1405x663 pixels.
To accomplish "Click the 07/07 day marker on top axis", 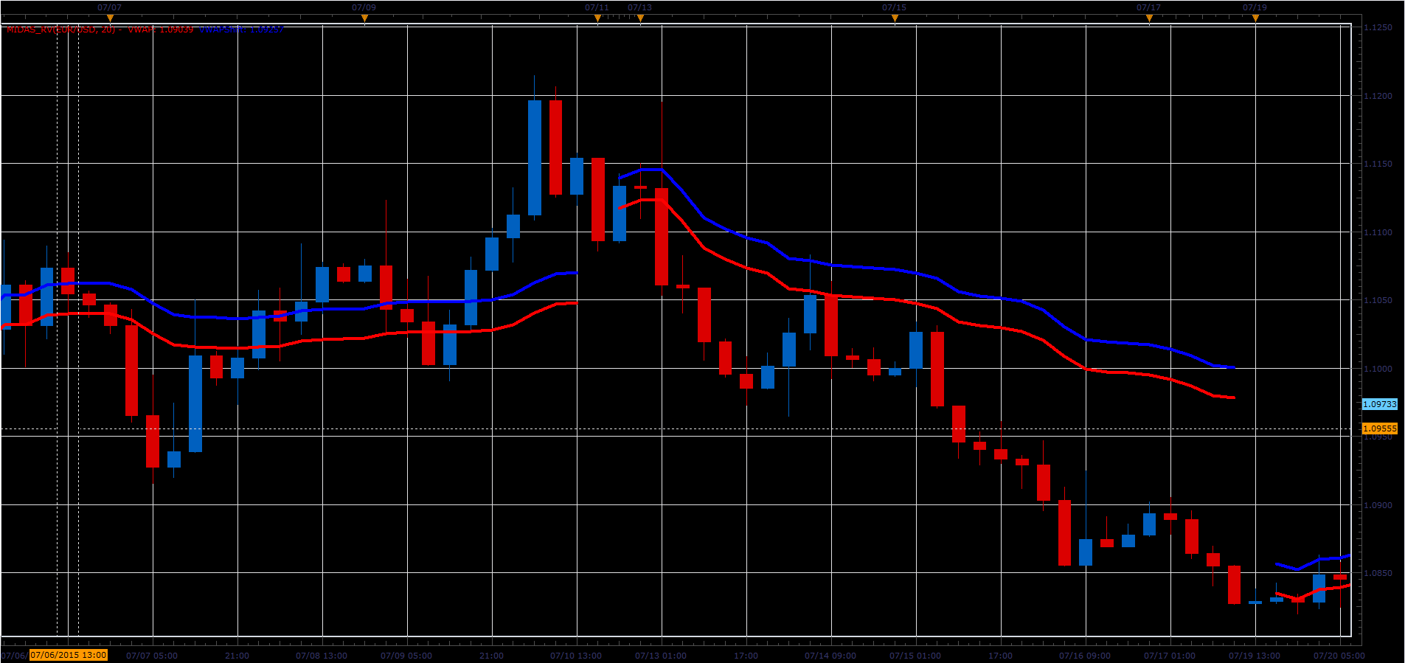I will [110, 8].
